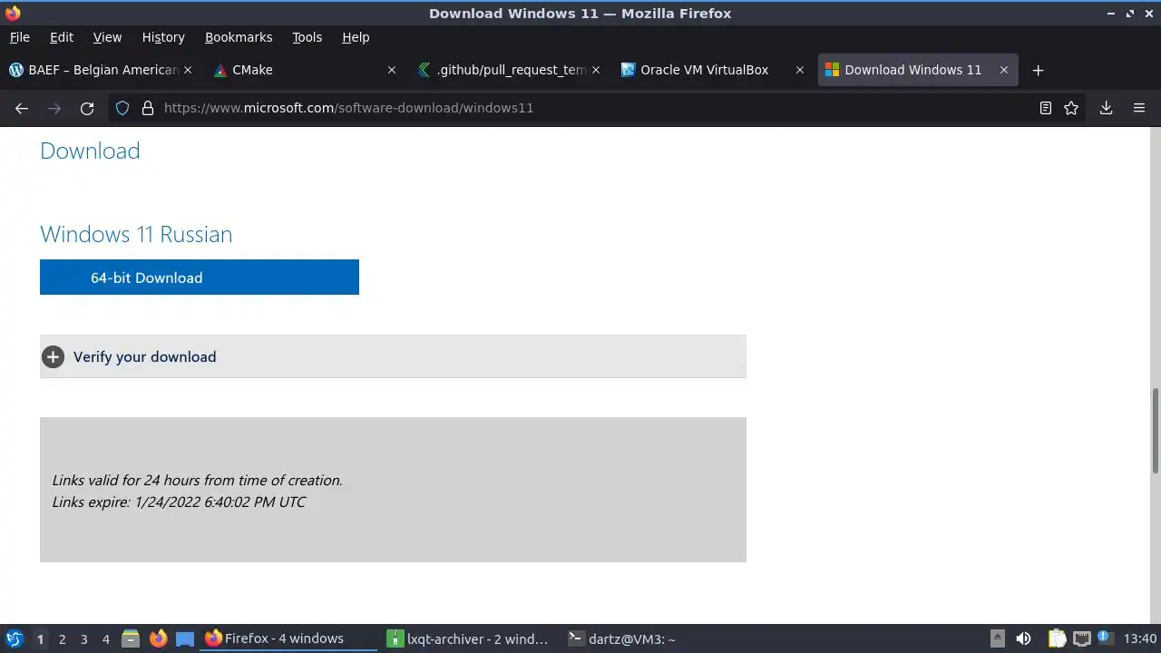Open the tracking protection shield icon
The image size is (1161, 653).
(123, 108)
